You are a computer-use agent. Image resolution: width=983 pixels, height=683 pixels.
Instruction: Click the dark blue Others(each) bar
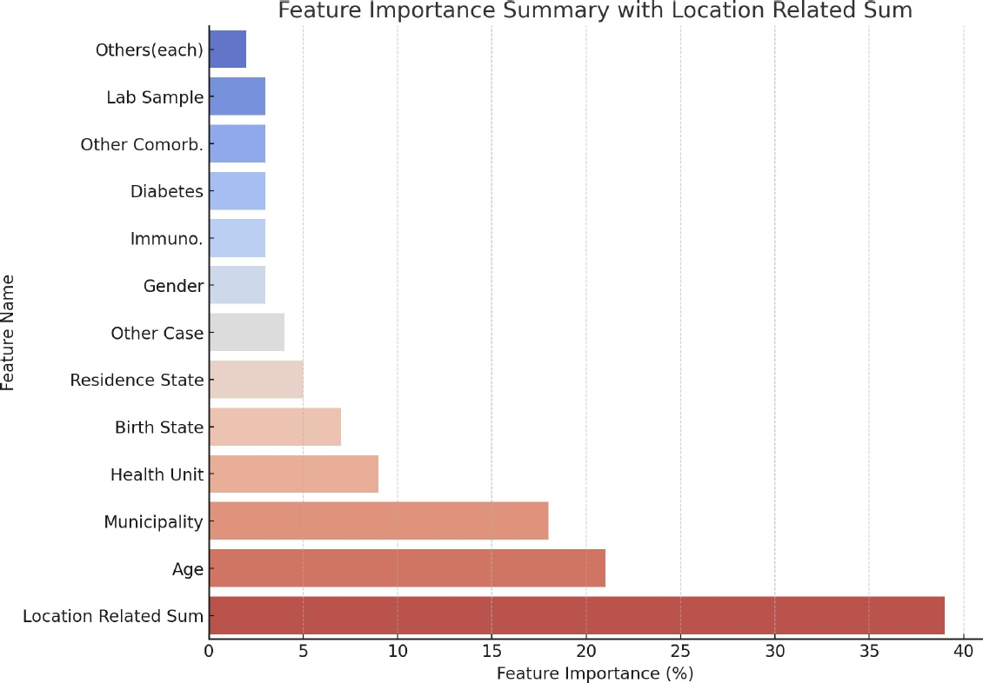227,50
